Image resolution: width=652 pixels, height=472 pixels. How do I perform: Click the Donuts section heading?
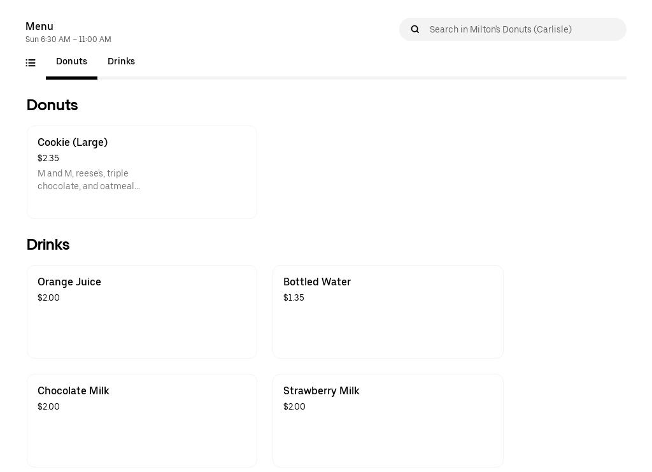pyautogui.click(x=52, y=105)
